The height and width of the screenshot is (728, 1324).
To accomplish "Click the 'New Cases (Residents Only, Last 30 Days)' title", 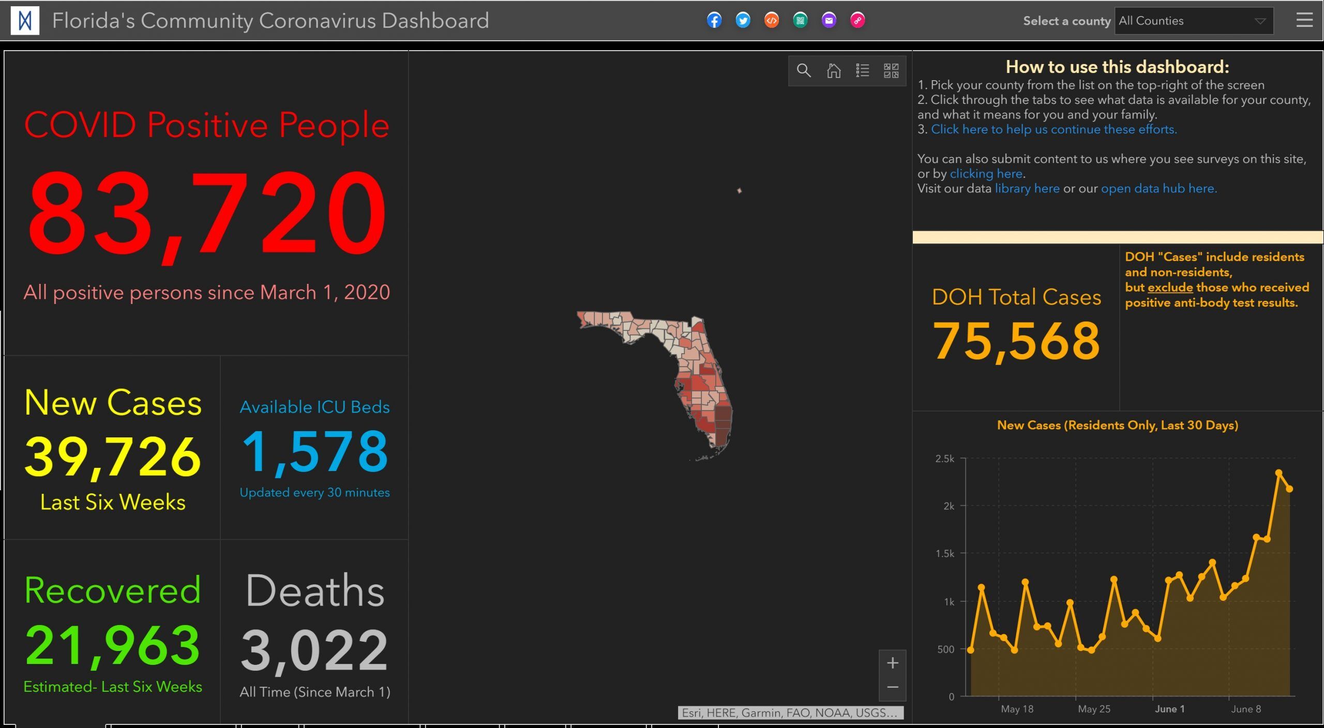I will coord(1117,425).
